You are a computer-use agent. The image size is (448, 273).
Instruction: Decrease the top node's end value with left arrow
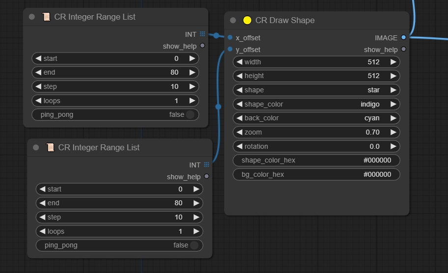tap(38, 72)
